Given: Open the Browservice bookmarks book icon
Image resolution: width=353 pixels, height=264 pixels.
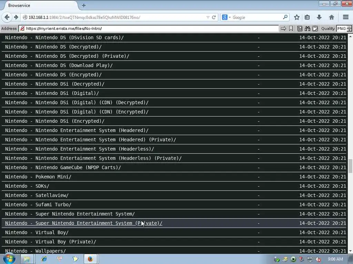Looking at the screenshot, I should point(300,29).
